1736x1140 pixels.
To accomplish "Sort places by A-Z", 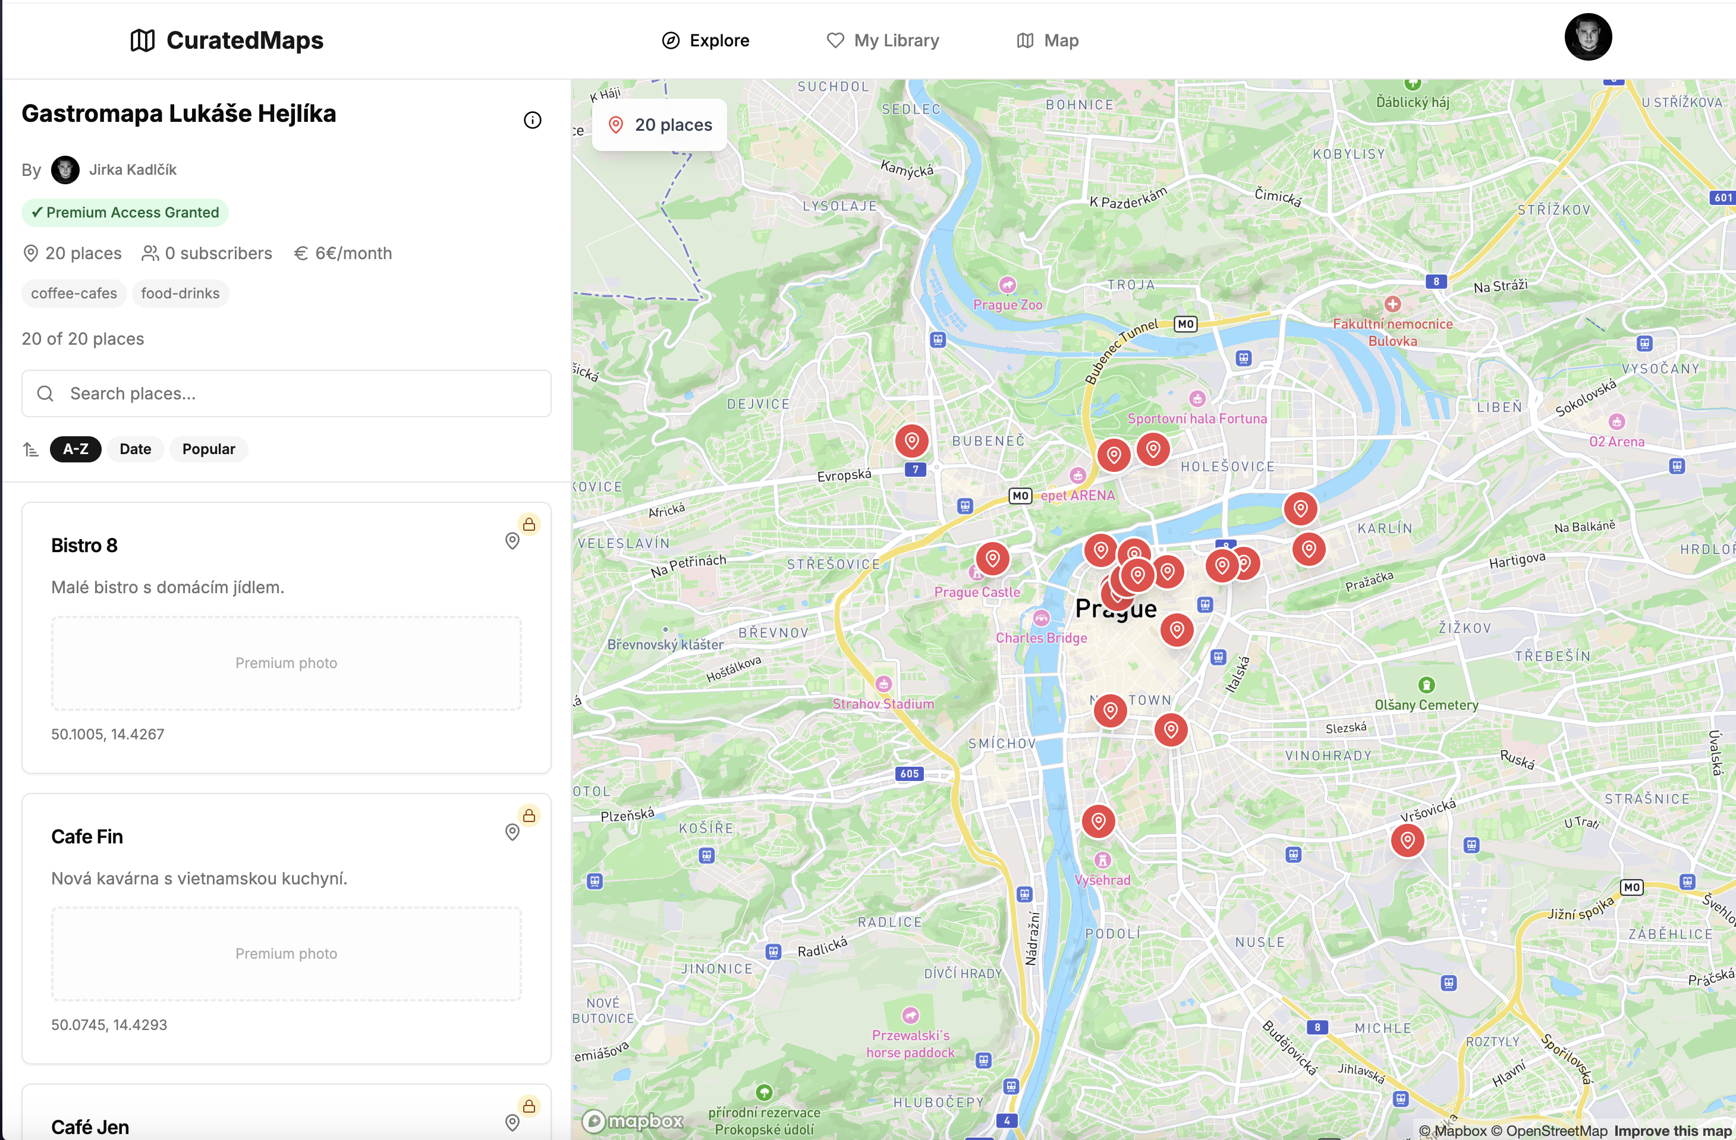I will (76, 449).
